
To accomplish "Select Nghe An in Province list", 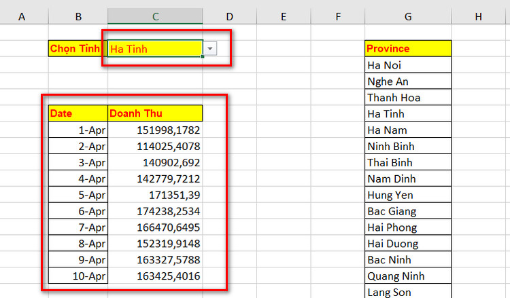I will click(408, 81).
